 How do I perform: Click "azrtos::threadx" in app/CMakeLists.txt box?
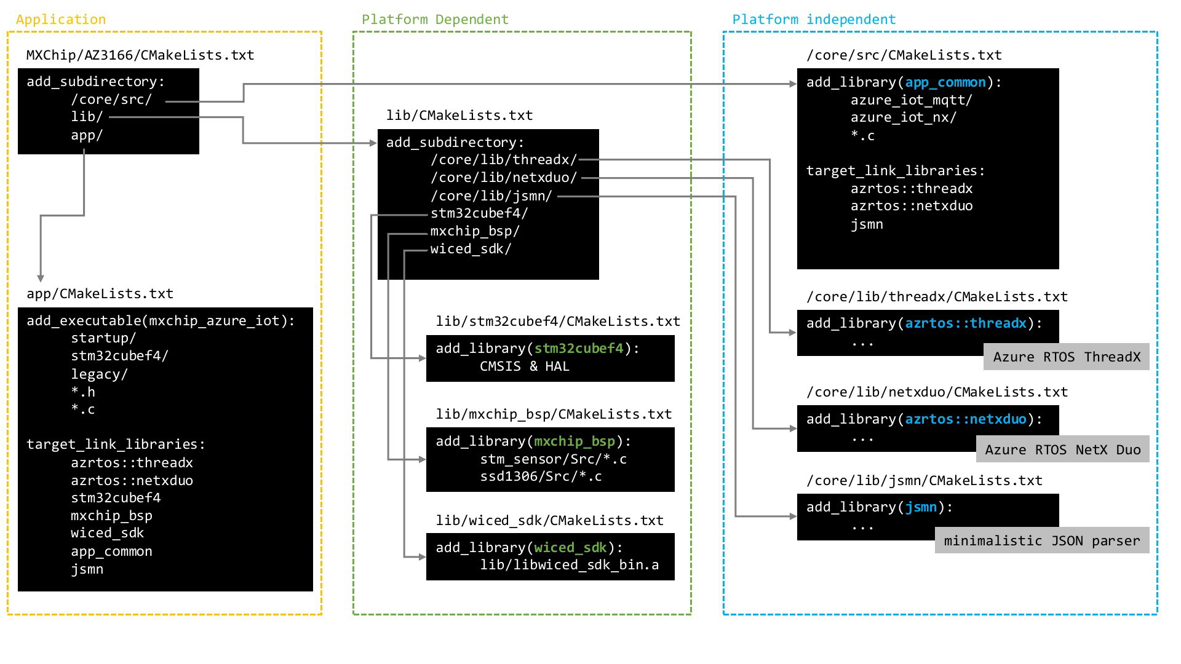tap(132, 463)
